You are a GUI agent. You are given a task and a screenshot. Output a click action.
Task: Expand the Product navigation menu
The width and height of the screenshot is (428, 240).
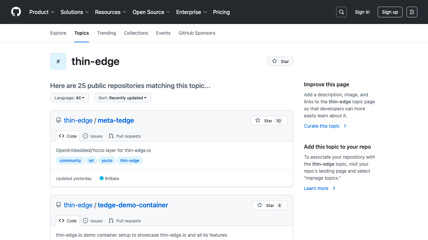[x=42, y=12]
